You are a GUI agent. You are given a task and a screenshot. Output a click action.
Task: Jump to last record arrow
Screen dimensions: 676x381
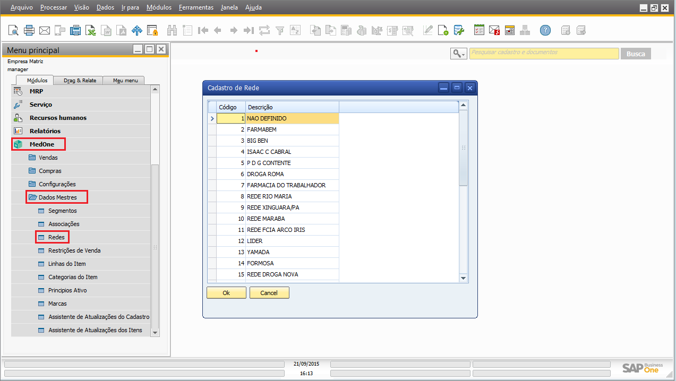[x=249, y=30]
